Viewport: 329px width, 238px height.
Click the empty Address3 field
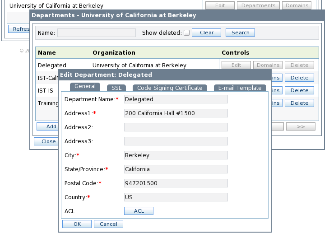pyautogui.click(x=176, y=141)
